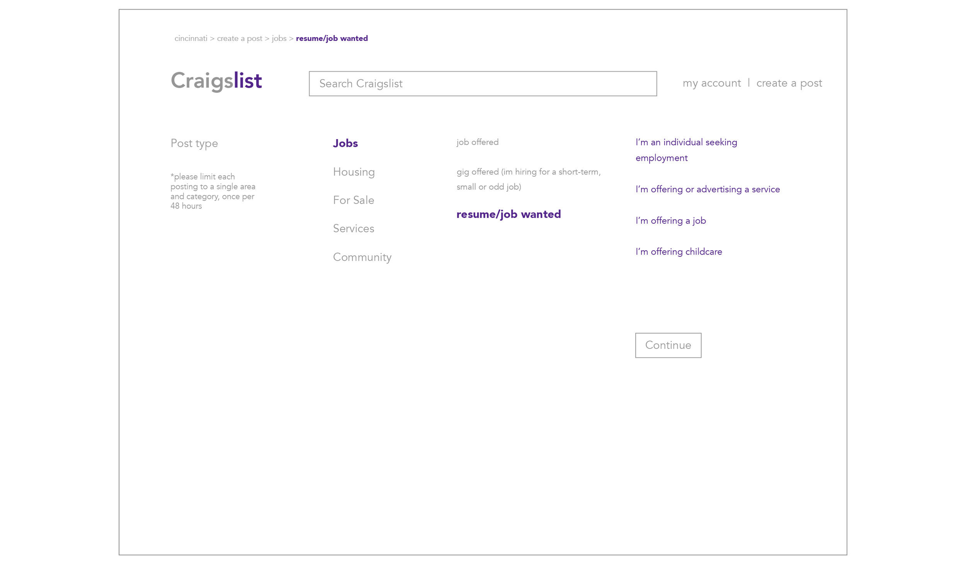Click jobs in breadcrumb trail

click(279, 39)
